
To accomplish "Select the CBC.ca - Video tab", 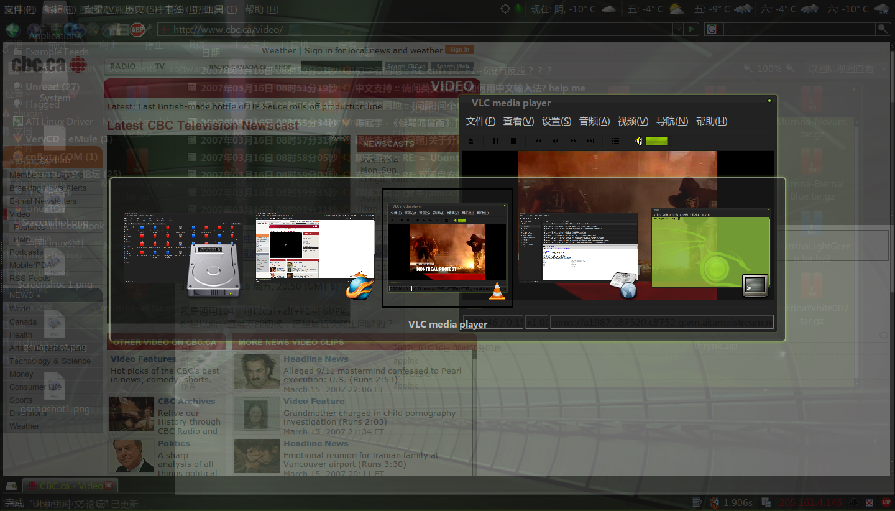I will pos(70,486).
